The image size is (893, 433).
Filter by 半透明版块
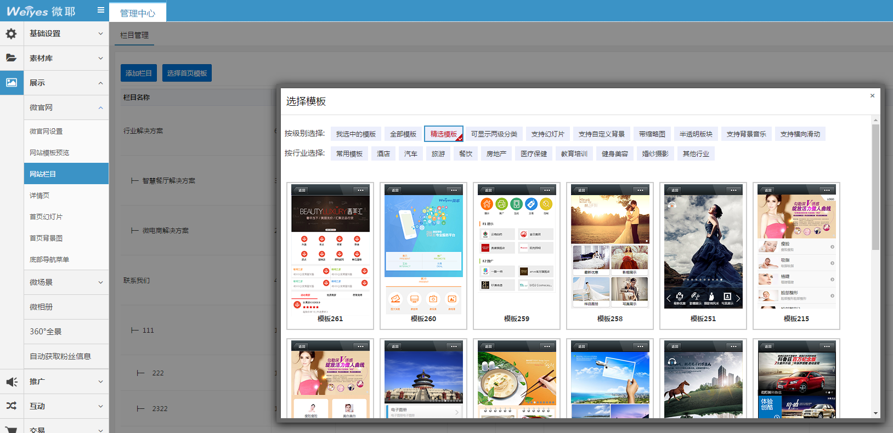point(696,134)
